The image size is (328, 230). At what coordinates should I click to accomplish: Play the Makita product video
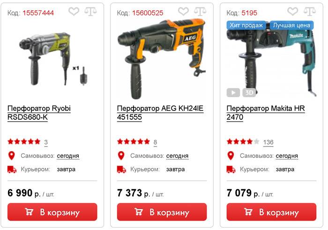pos(233,92)
